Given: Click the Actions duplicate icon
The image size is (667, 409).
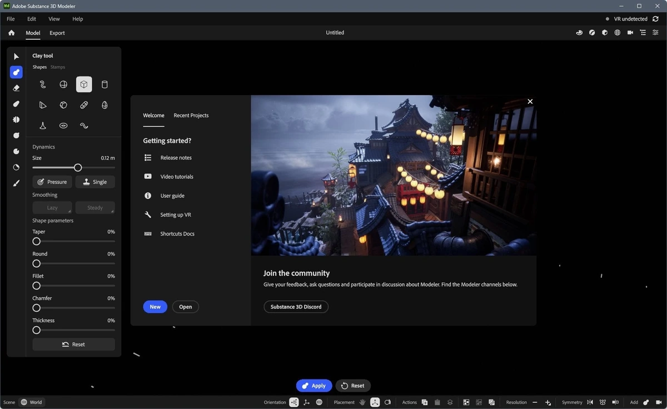Looking at the screenshot, I should coord(425,402).
